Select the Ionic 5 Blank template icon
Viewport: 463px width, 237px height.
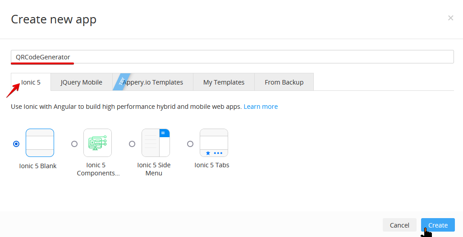click(40, 143)
